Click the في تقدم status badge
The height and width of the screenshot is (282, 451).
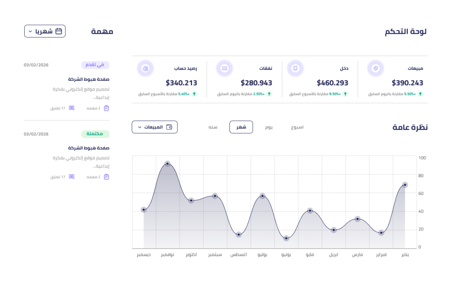(95, 65)
